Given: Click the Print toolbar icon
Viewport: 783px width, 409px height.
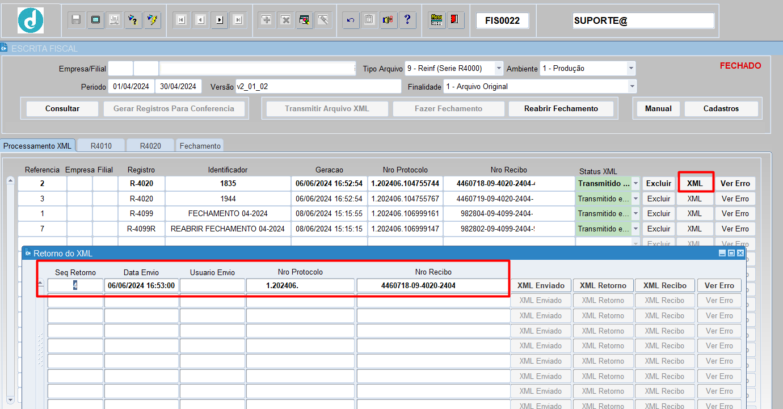Looking at the screenshot, I should tap(114, 20).
